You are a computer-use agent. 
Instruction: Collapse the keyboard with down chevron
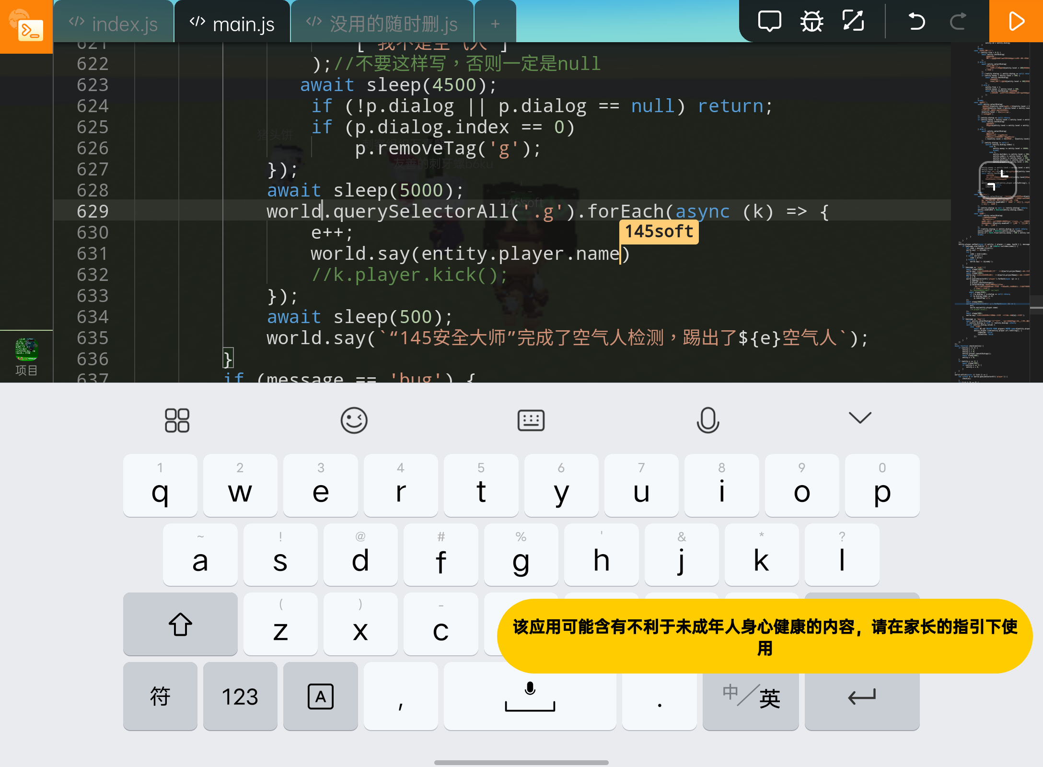pyautogui.click(x=860, y=418)
